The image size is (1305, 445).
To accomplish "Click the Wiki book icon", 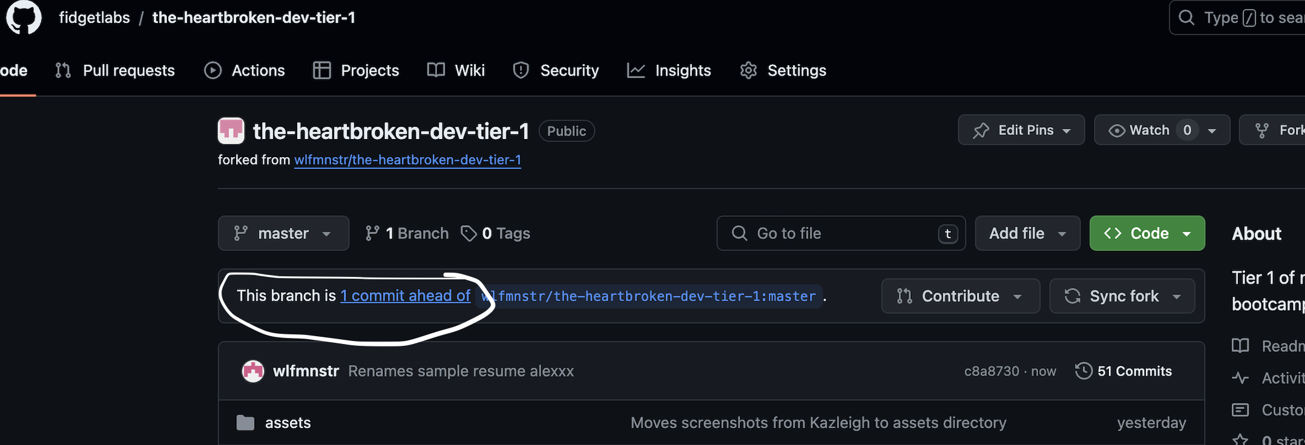I will tap(436, 70).
